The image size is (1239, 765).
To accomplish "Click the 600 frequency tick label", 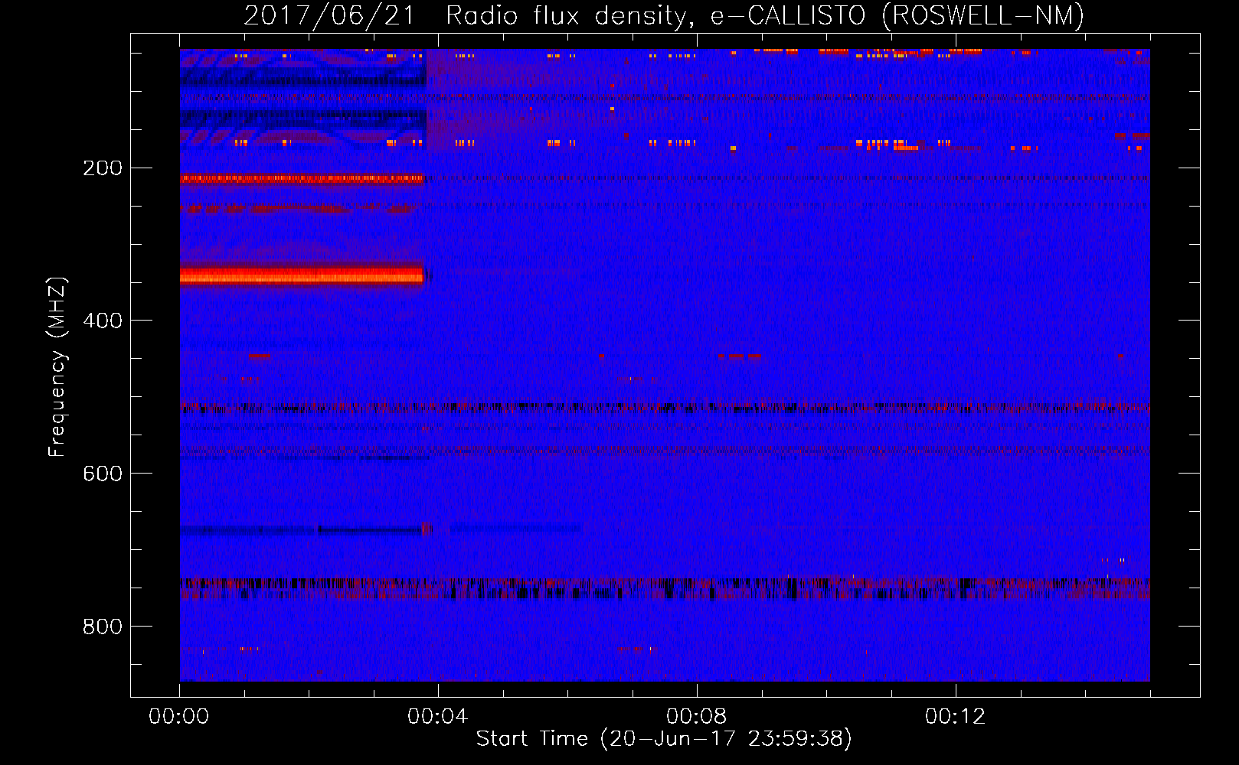I will coord(103,474).
